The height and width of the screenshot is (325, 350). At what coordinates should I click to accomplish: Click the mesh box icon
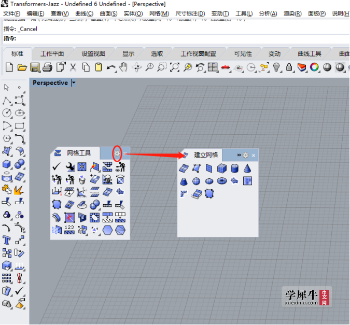(x=221, y=168)
